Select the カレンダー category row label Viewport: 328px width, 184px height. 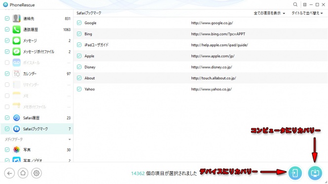(x=30, y=74)
